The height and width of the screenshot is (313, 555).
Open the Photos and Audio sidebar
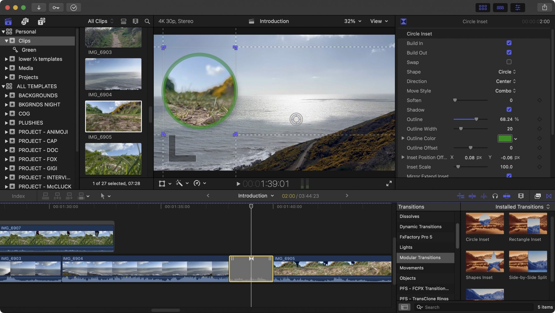(25, 21)
